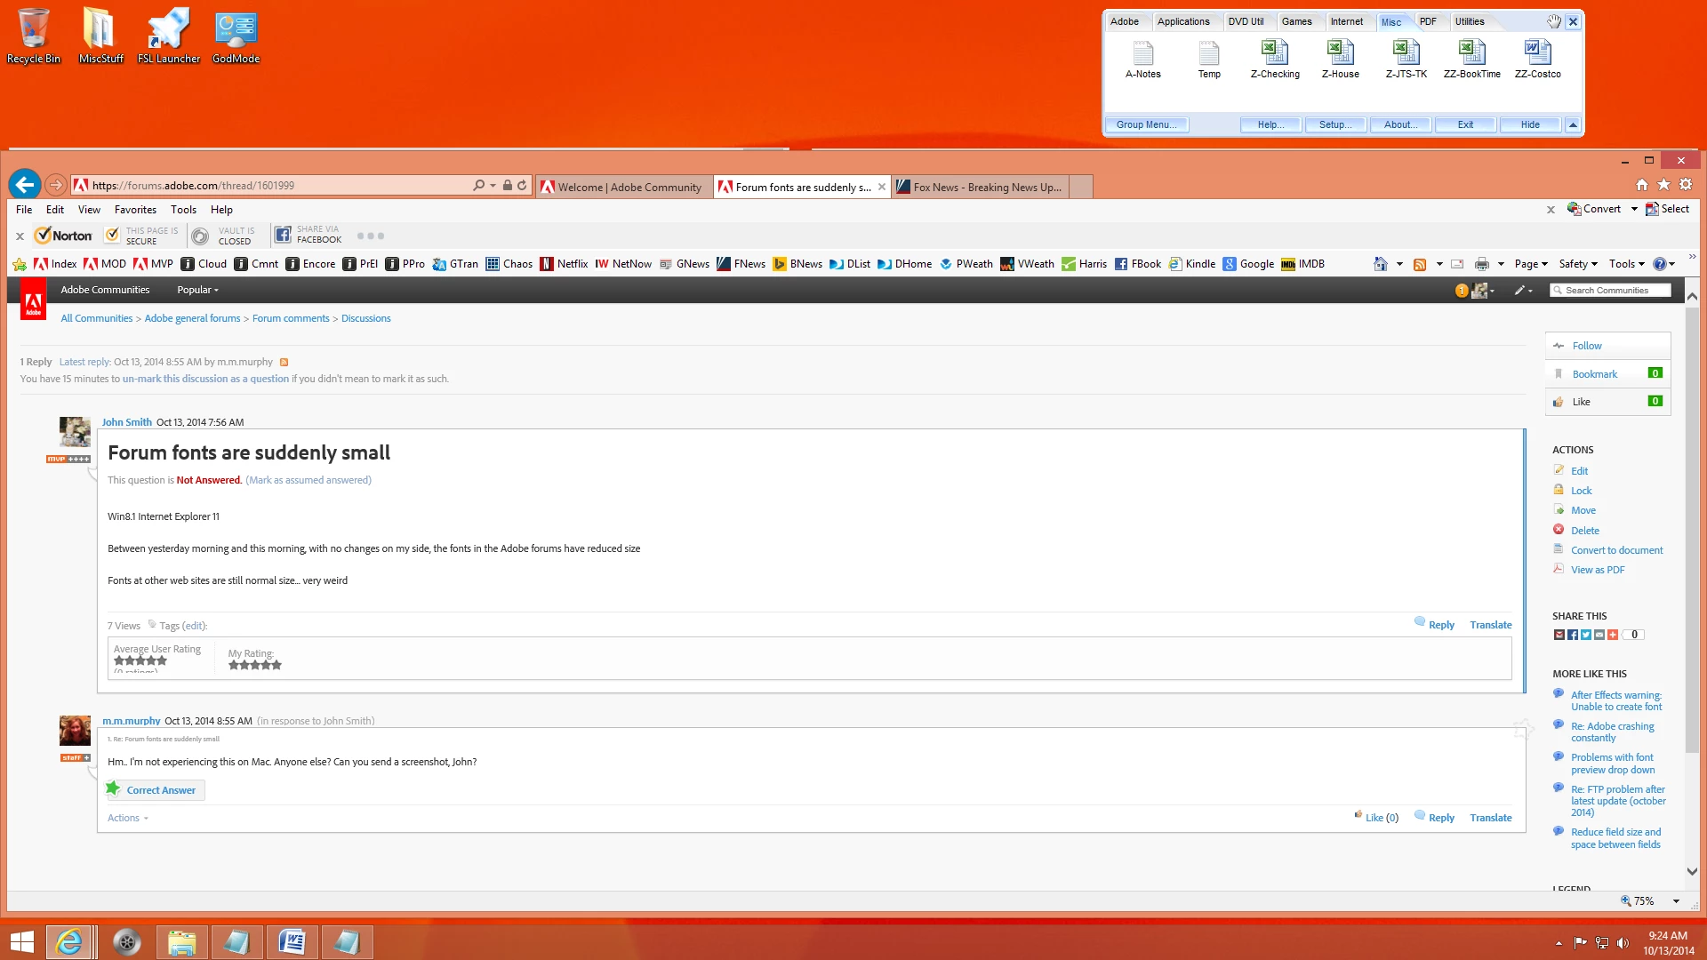The image size is (1707, 960).
Task: Click the Twitter share icon under Share This
Action: 1586,635
